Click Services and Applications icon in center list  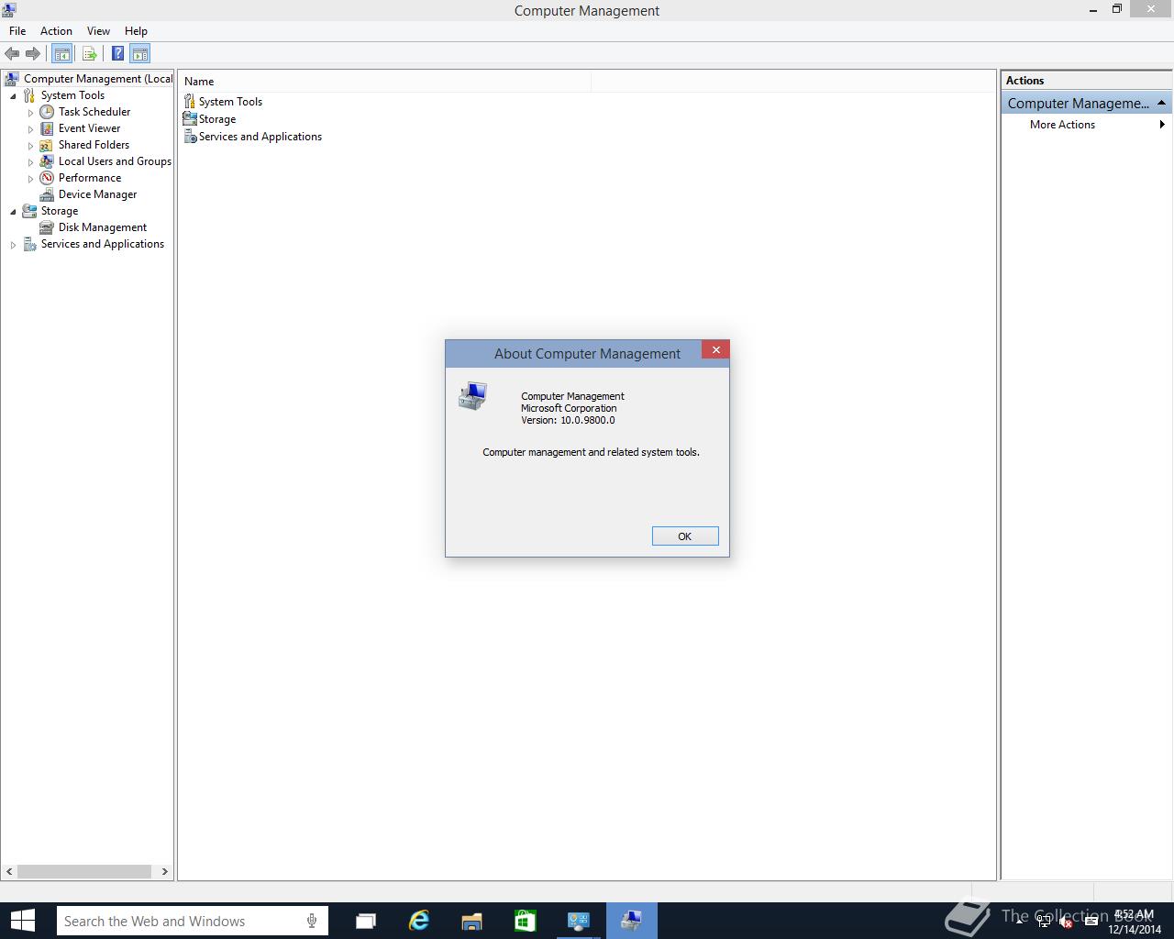tap(190, 136)
